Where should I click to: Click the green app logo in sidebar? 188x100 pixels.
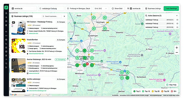coord(6,8)
